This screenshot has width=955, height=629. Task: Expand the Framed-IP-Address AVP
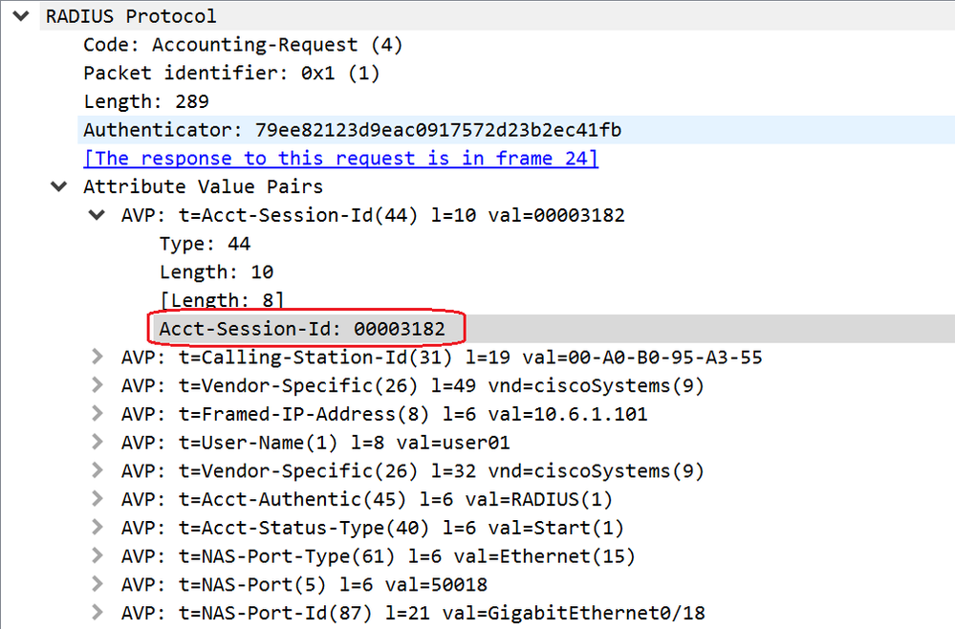pyautogui.click(x=97, y=414)
